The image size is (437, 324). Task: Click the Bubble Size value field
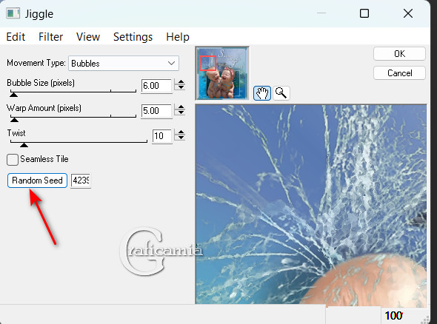[x=156, y=86]
